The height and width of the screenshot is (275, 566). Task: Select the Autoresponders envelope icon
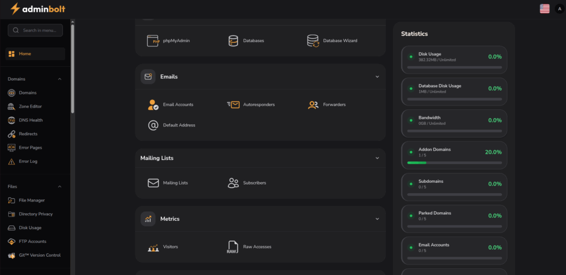(233, 104)
